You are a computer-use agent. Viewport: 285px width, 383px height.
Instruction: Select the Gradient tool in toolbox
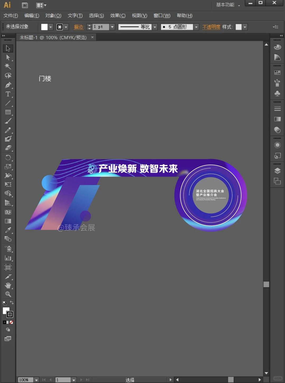point(8,221)
